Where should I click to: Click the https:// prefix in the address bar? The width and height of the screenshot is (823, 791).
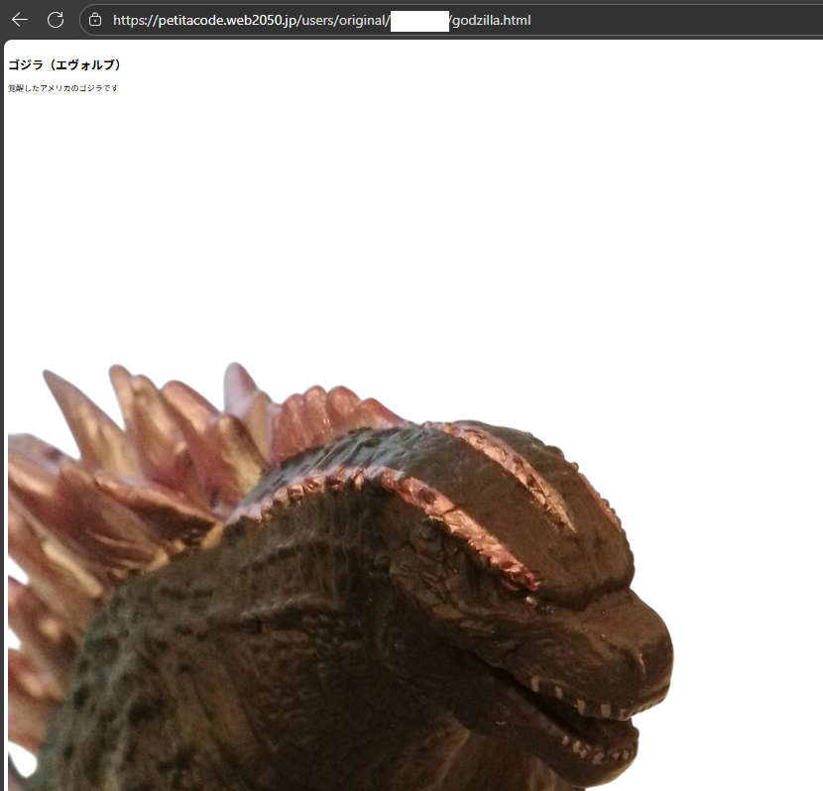tap(135, 20)
